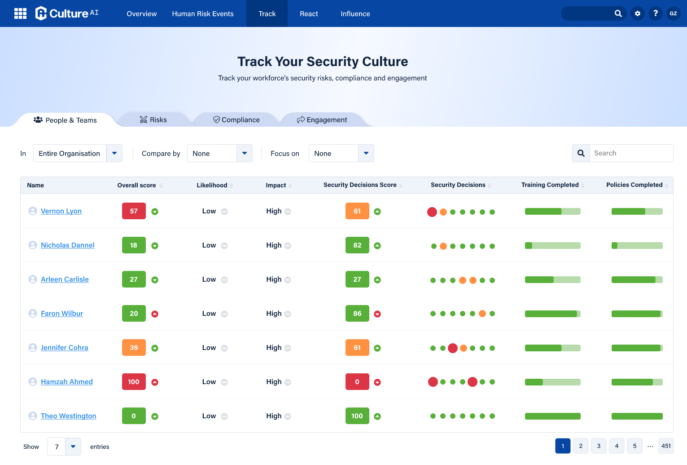
Task: Click the GZ user avatar
Action: tap(673, 13)
